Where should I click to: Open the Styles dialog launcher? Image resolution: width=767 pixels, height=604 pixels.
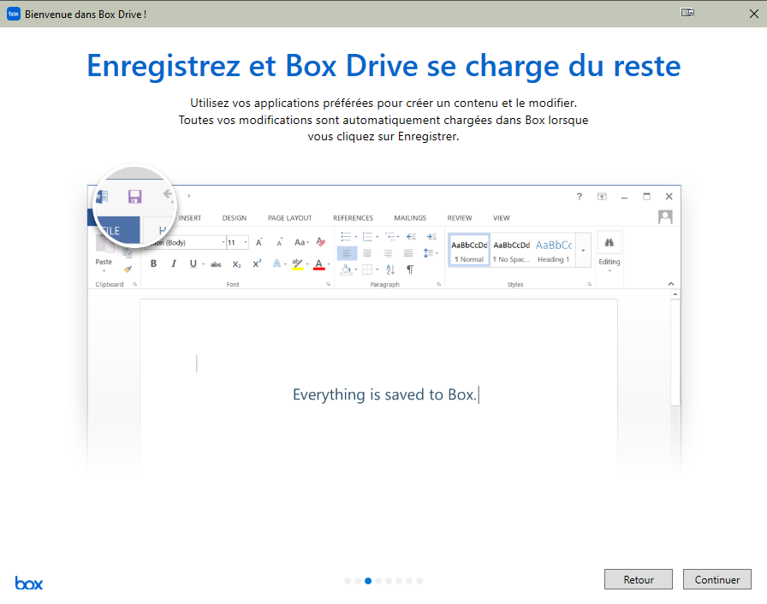point(590,284)
